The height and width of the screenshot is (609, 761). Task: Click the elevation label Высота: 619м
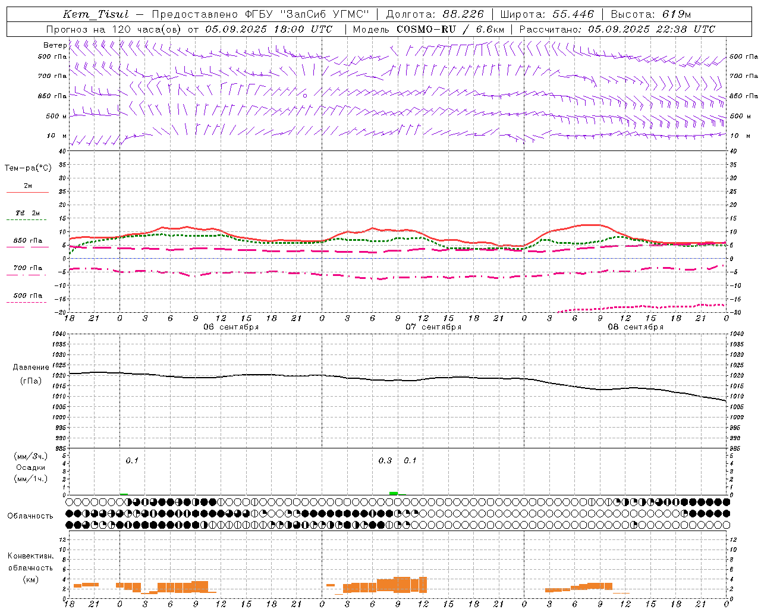(650, 14)
